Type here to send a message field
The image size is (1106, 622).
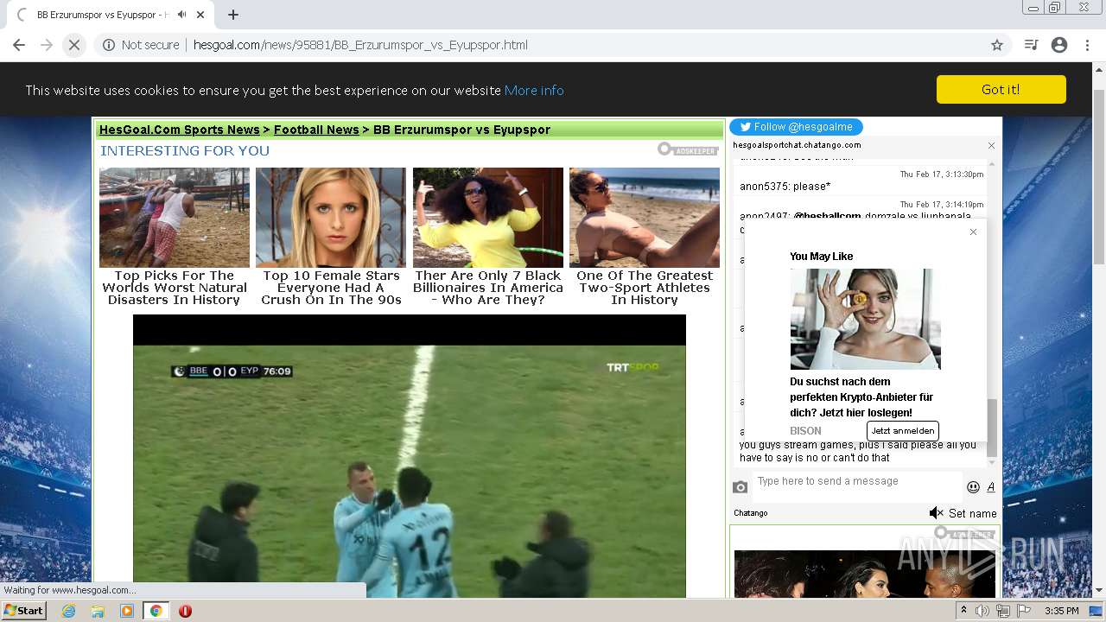pyautogui.click(x=856, y=486)
